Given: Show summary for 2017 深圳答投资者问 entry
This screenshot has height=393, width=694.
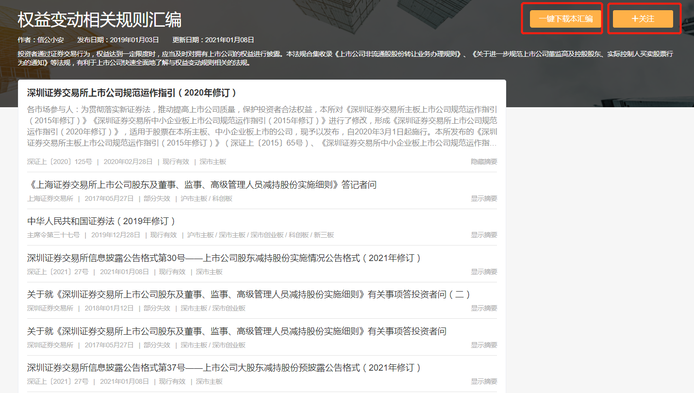Looking at the screenshot, I should [x=484, y=345].
